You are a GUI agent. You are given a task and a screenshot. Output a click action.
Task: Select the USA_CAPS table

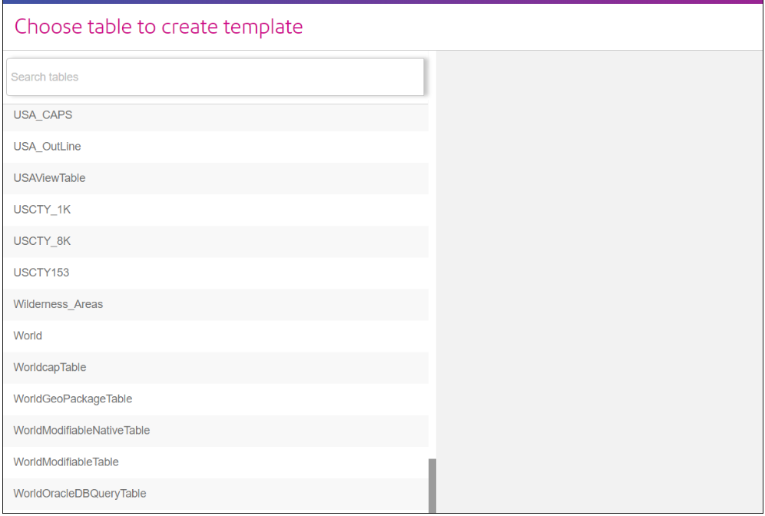[43, 115]
